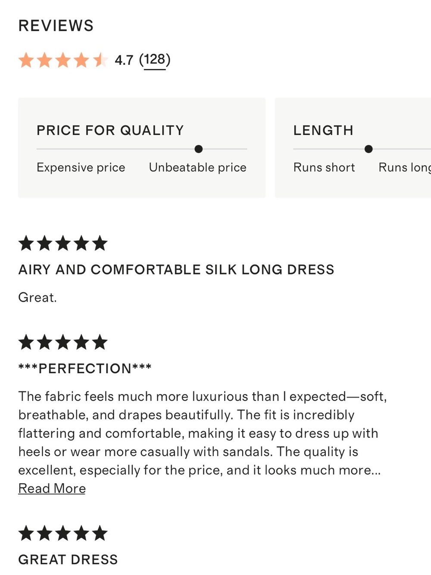431x575 pixels.
Task: Open the 128 reviews count link
Action: [x=155, y=60]
